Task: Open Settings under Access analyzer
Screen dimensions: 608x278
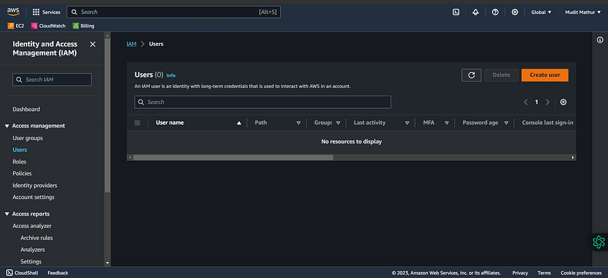Action: [x=31, y=261]
